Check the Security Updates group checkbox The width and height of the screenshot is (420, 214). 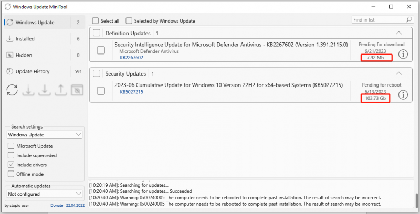point(97,73)
